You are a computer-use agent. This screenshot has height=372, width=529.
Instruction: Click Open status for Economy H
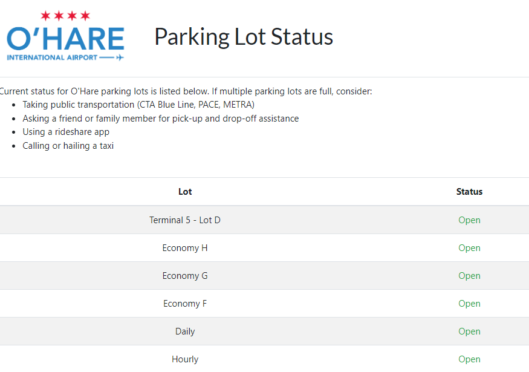(469, 248)
